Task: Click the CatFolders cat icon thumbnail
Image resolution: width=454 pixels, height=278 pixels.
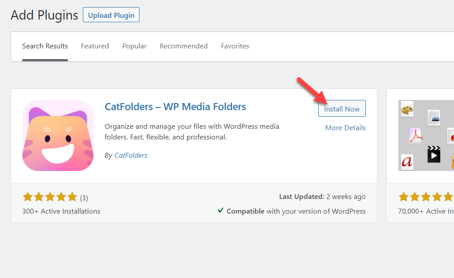Action: [58, 135]
